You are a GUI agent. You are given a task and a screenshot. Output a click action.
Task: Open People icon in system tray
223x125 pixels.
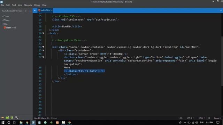point(180,123)
